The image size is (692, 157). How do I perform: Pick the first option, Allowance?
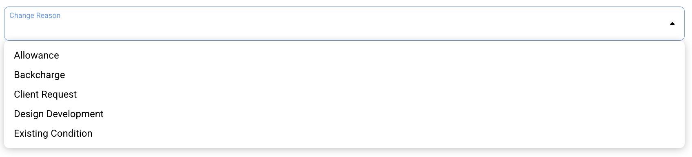[x=344, y=55]
